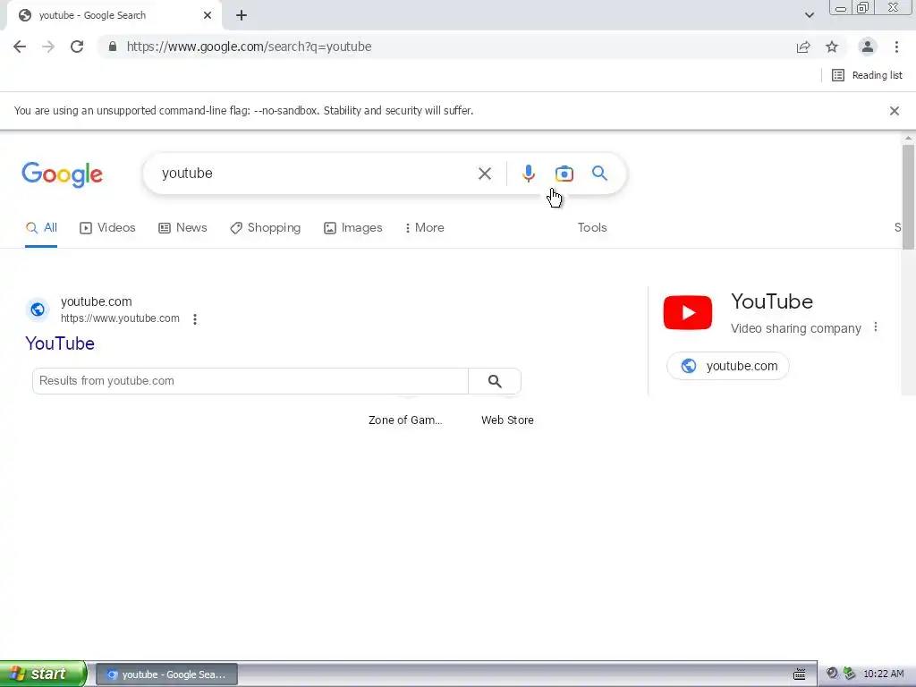Click the padlock site info icon
The width and height of the screenshot is (916, 687).
pyautogui.click(x=113, y=47)
